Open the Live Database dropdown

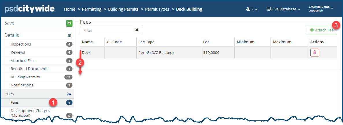tap(283, 9)
